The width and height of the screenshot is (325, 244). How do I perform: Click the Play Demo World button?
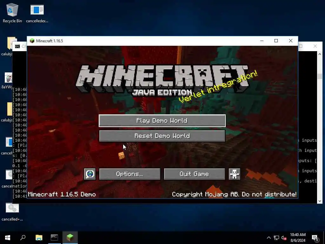(162, 120)
